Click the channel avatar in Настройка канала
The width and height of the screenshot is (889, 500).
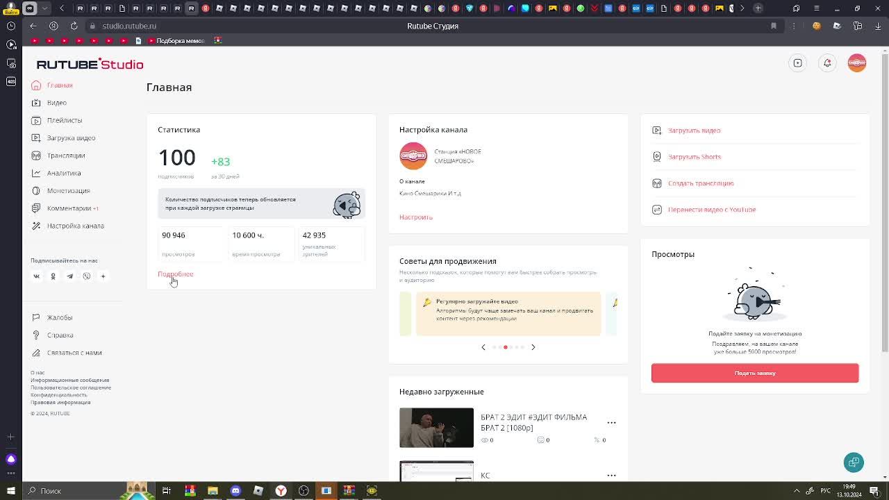pyautogui.click(x=413, y=156)
